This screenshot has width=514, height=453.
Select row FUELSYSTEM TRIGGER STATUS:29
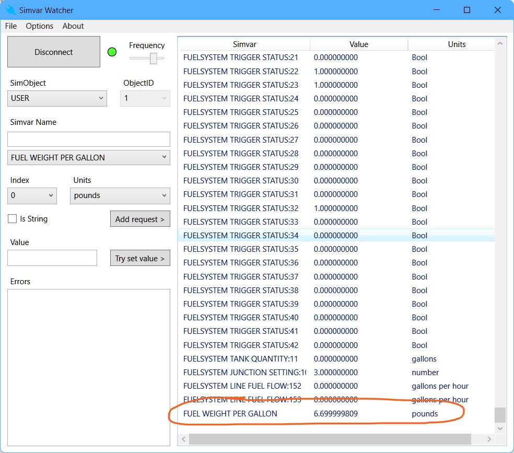[336, 167]
